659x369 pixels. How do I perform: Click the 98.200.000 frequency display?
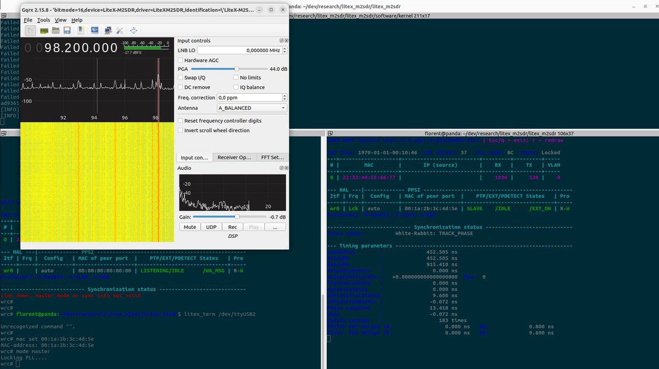80,48
